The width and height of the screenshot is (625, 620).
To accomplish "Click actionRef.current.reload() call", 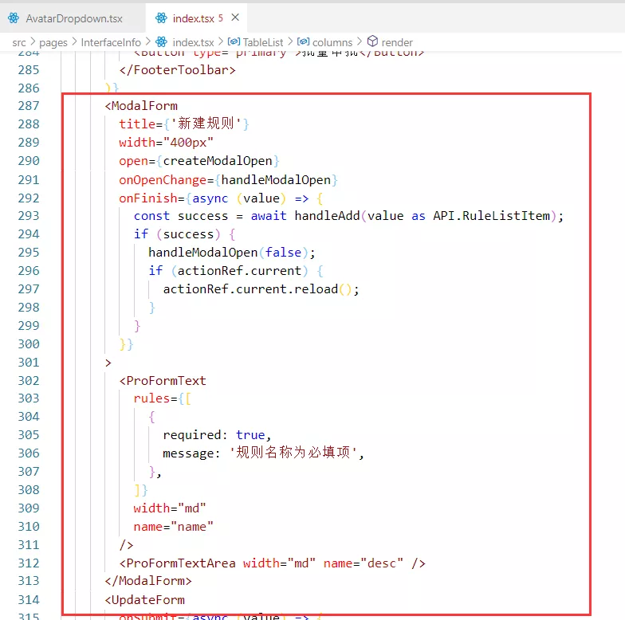I will [261, 289].
